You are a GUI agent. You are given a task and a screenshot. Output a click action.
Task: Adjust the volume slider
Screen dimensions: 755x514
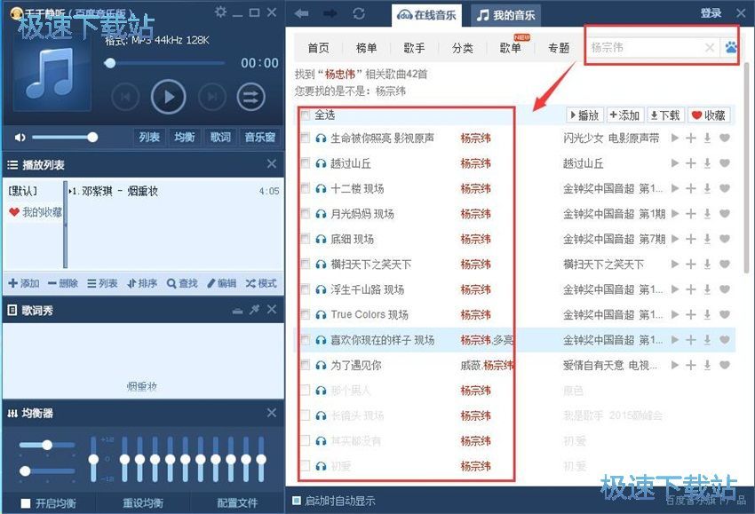64,138
